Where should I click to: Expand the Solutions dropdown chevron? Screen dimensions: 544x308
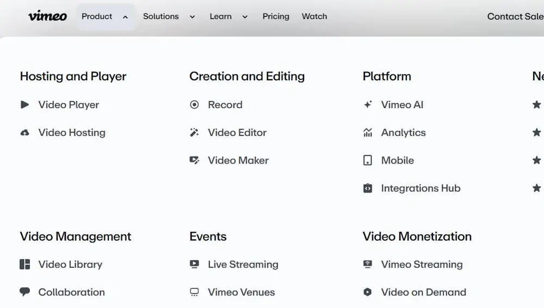[192, 17]
